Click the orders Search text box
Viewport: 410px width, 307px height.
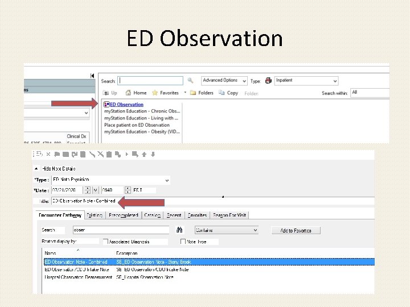point(150,81)
